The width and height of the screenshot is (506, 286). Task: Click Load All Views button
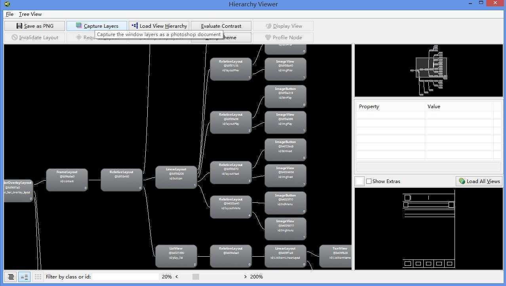479,181
